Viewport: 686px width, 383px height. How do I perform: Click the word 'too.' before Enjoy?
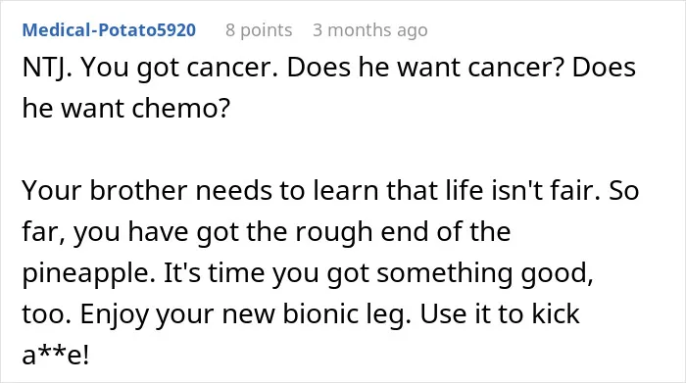click(x=47, y=314)
